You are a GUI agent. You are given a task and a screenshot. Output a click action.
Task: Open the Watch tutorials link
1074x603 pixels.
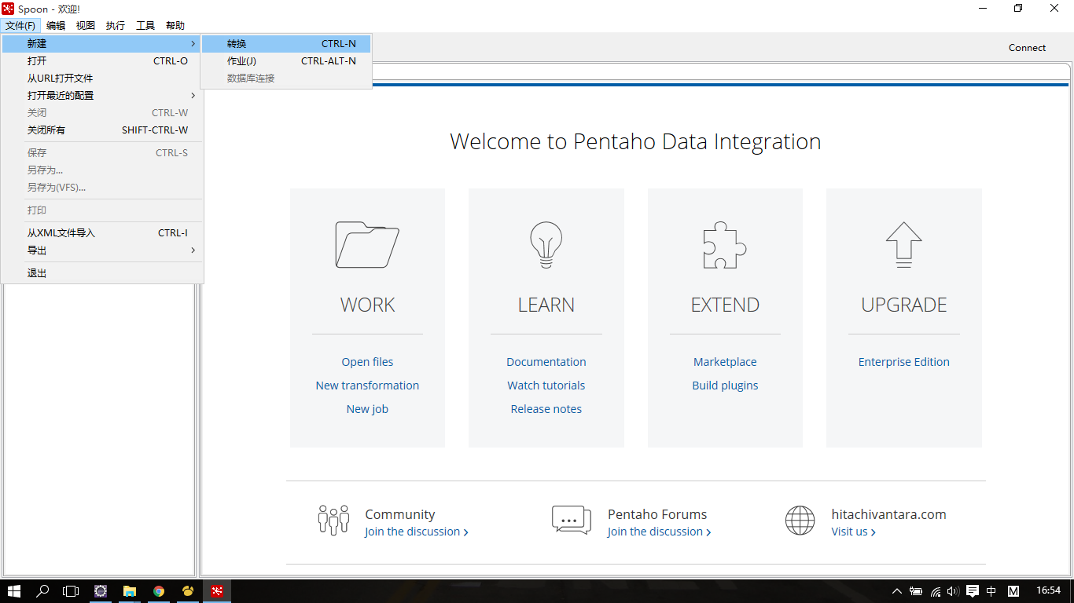coord(546,386)
